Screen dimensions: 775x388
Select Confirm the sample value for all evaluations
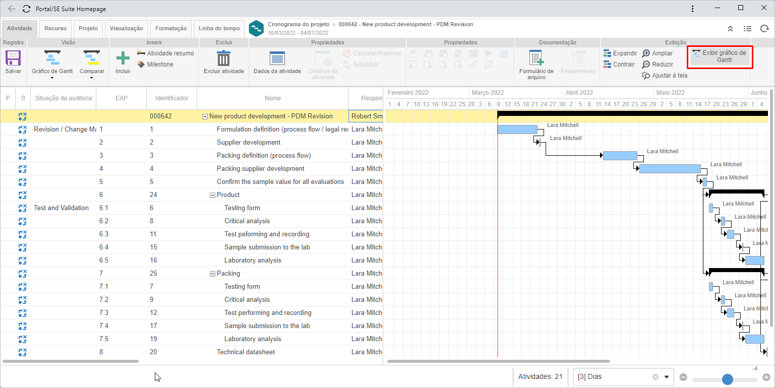point(280,182)
